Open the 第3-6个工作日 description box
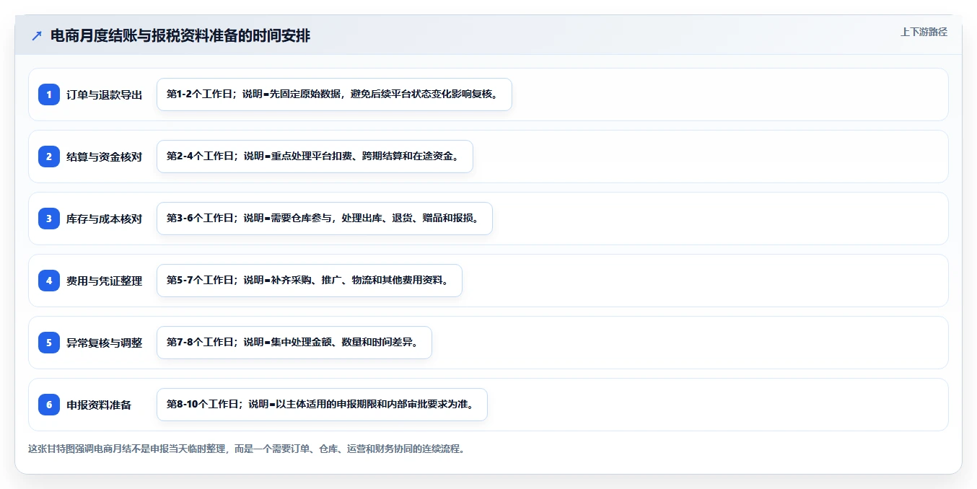 point(325,219)
